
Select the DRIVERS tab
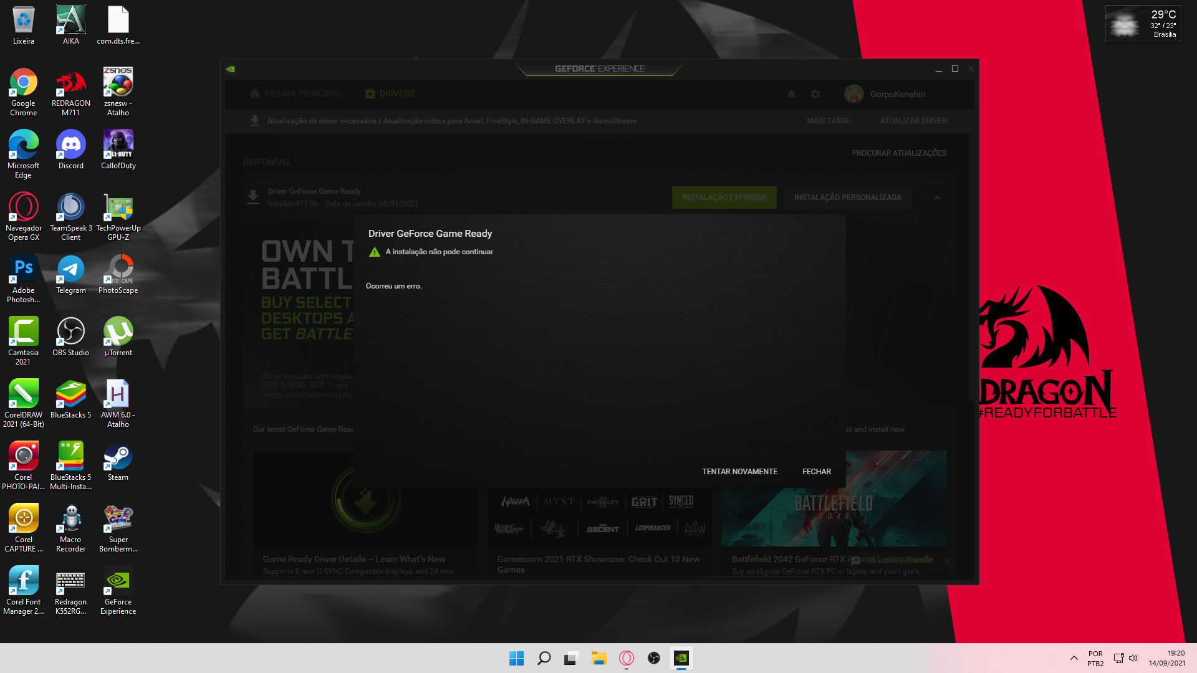point(390,93)
